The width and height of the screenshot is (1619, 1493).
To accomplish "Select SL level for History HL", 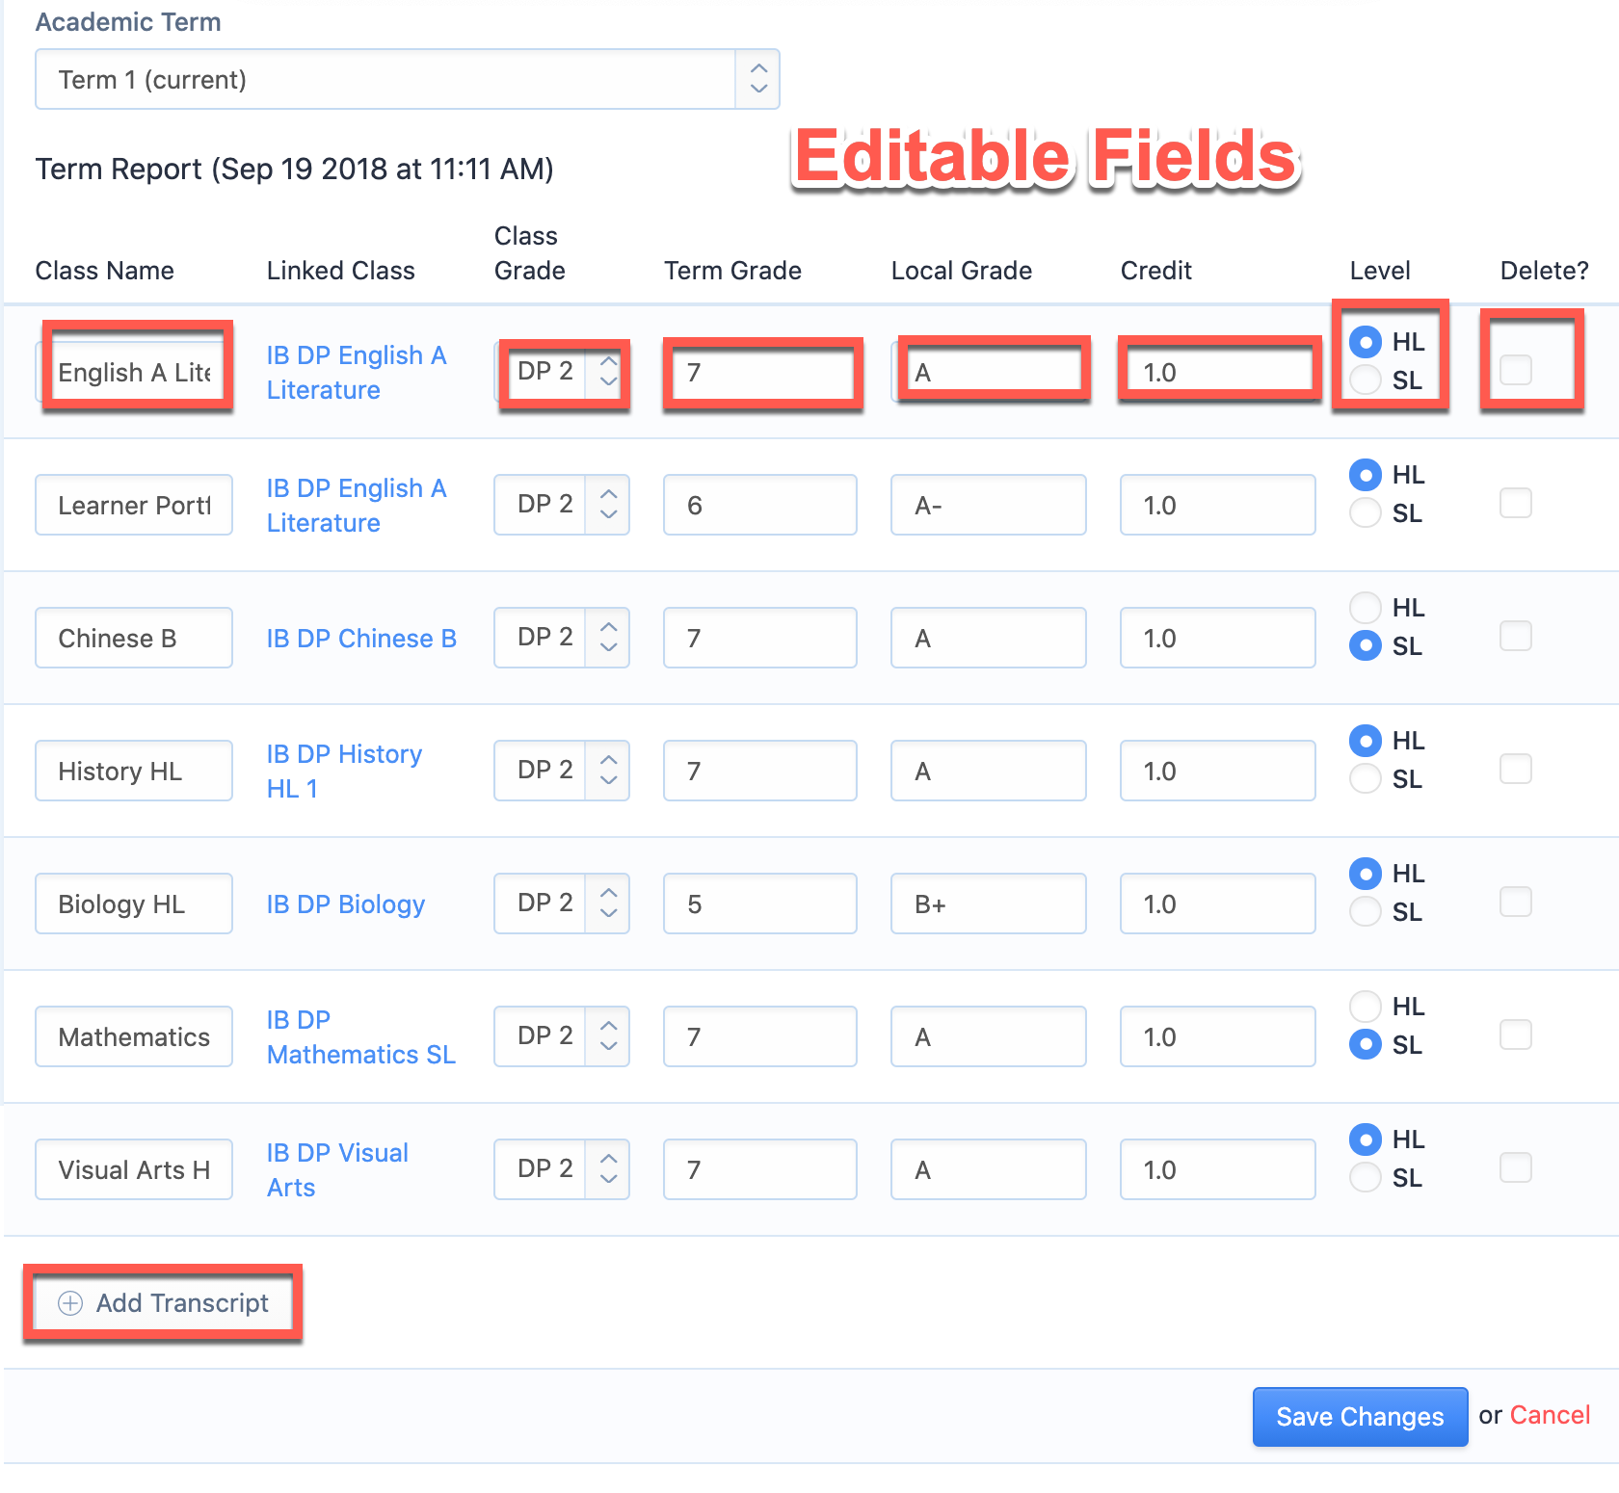I will click(1365, 778).
